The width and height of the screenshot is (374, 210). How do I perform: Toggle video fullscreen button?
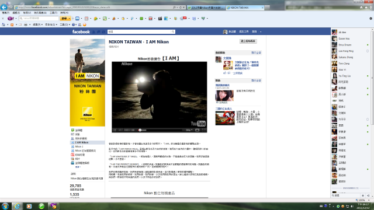tap(204, 130)
